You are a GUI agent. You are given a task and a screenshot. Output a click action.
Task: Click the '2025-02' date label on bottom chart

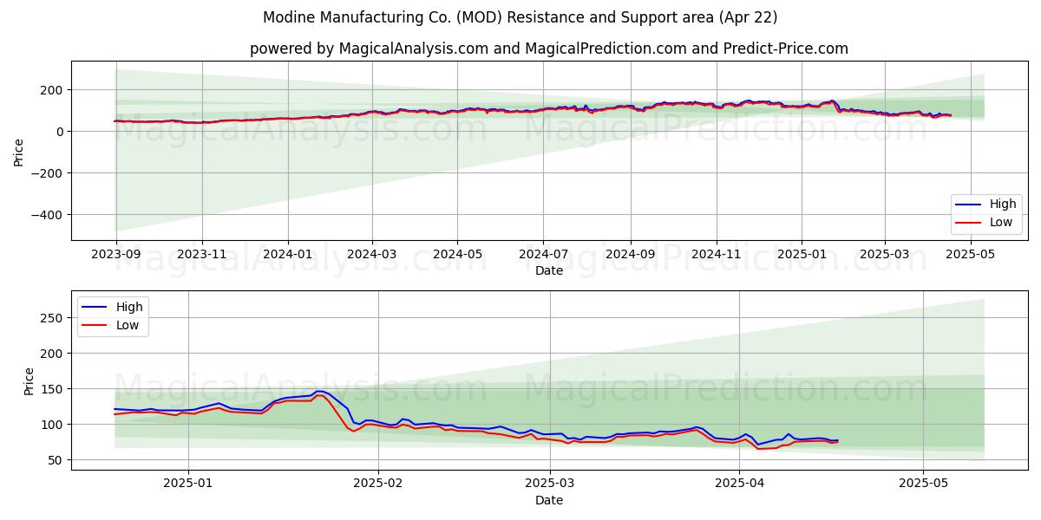(379, 485)
